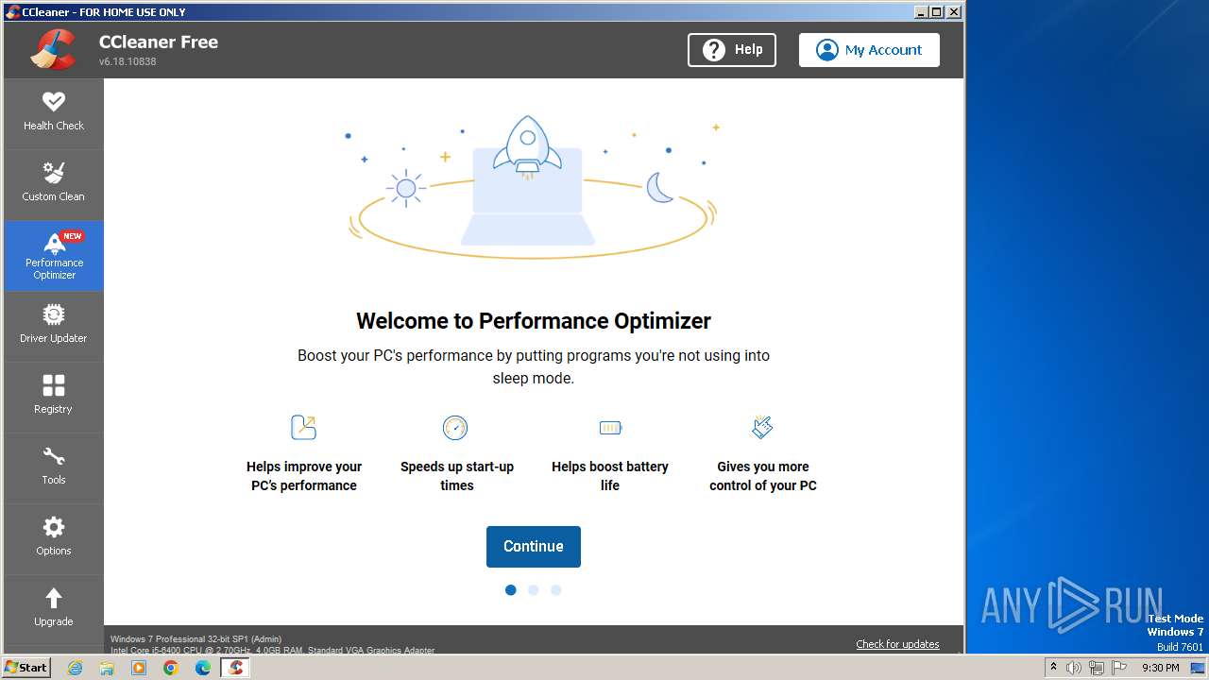1209x680 pixels.
Task: Click 'Welcome to Performance Optimizer' heading
Action: click(534, 321)
